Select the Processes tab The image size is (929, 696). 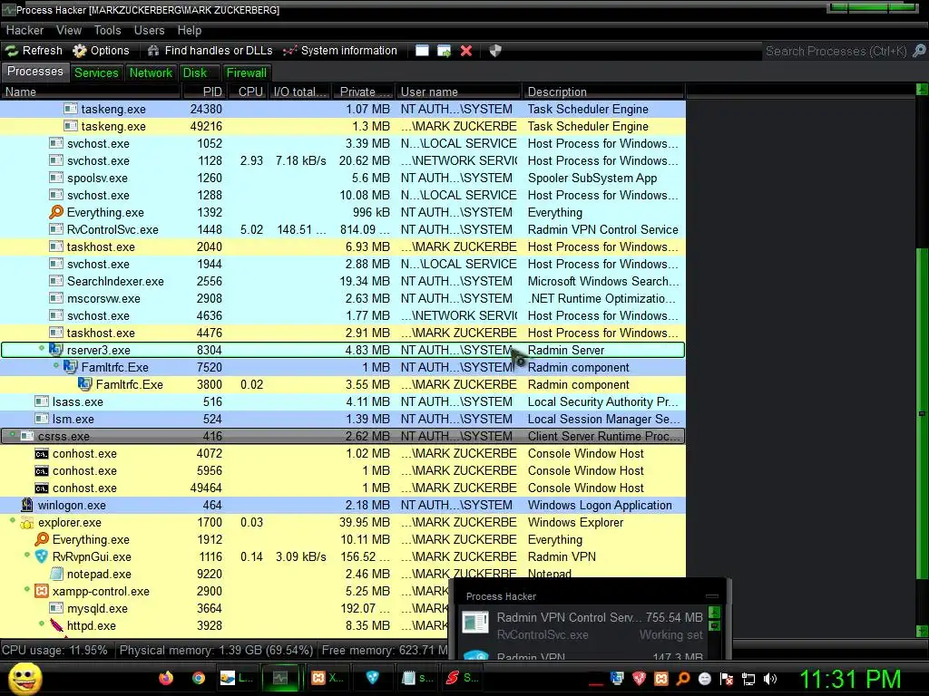[35, 72]
